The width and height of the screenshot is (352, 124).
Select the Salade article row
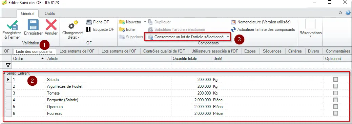[177, 80]
